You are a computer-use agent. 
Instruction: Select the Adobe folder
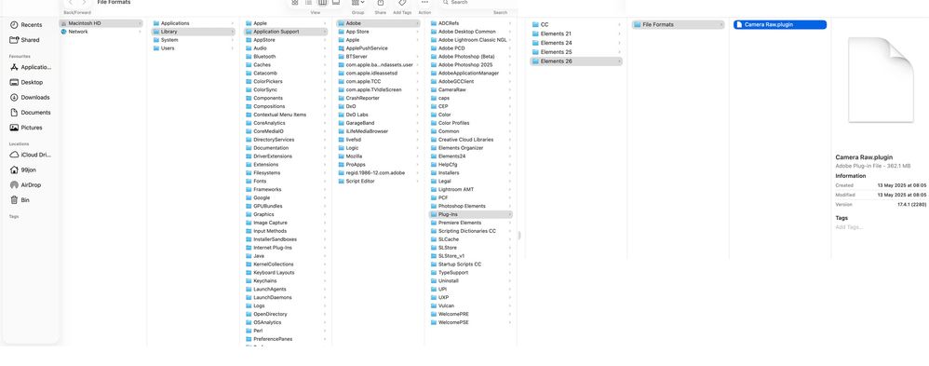coord(379,23)
